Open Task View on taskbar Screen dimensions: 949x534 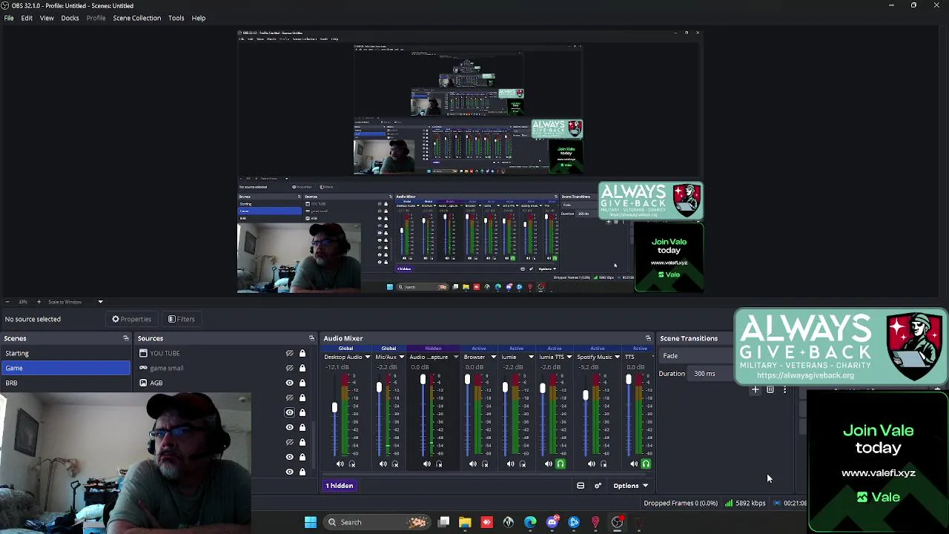(x=443, y=522)
